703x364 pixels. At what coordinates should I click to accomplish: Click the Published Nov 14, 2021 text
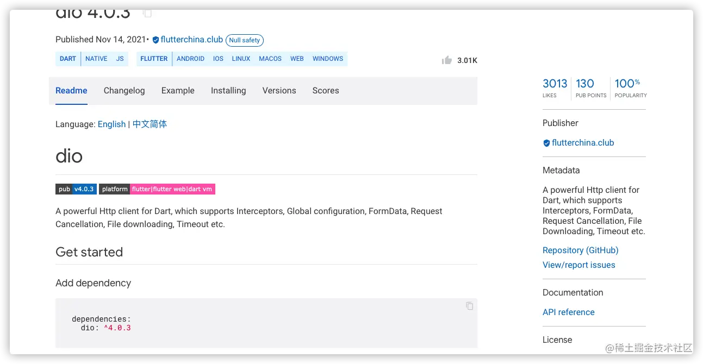[x=101, y=40]
